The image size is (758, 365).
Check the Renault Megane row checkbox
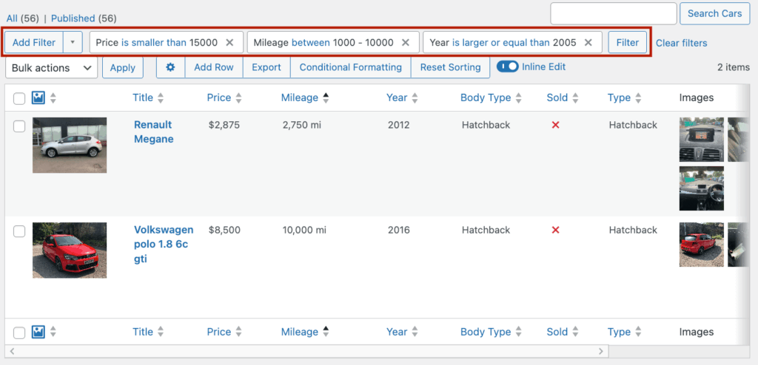pyautogui.click(x=19, y=126)
